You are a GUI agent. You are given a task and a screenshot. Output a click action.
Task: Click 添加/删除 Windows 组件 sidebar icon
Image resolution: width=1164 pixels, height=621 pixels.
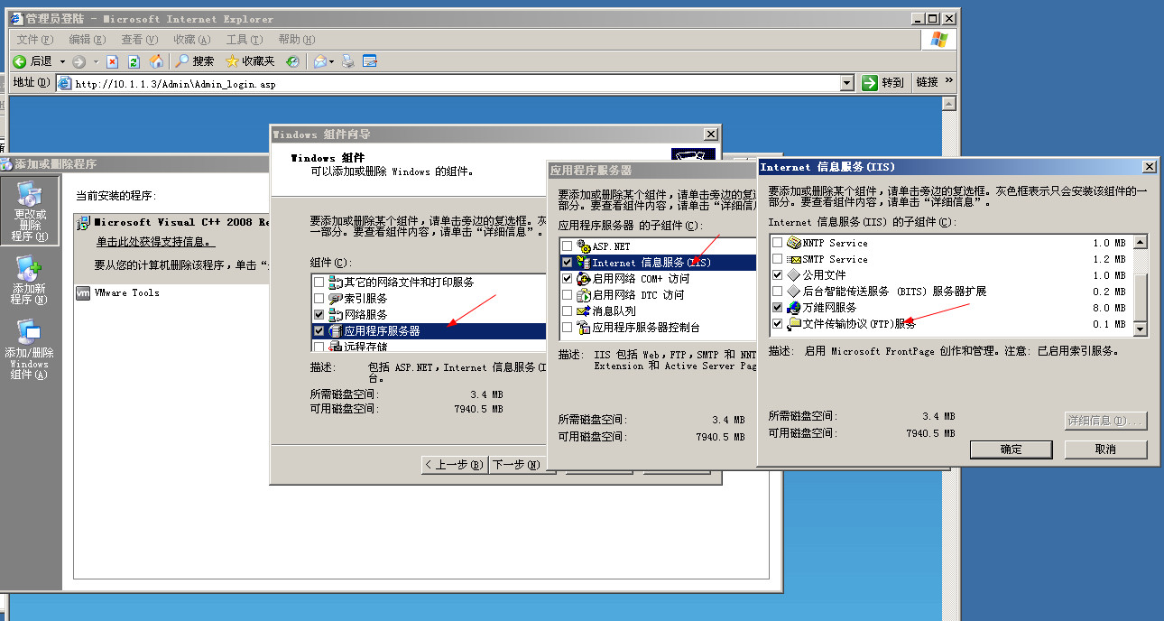(29, 348)
